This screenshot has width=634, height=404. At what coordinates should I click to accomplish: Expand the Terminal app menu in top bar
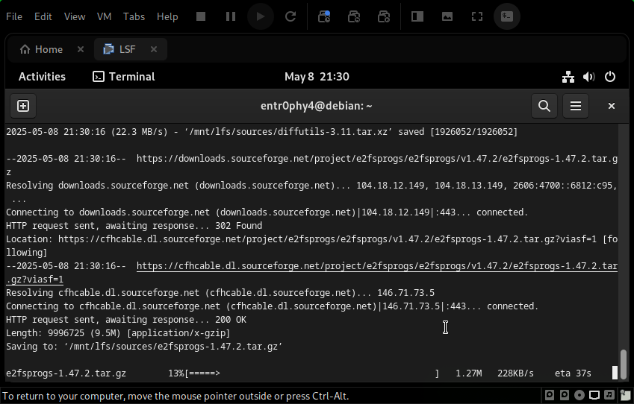[x=124, y=77]
